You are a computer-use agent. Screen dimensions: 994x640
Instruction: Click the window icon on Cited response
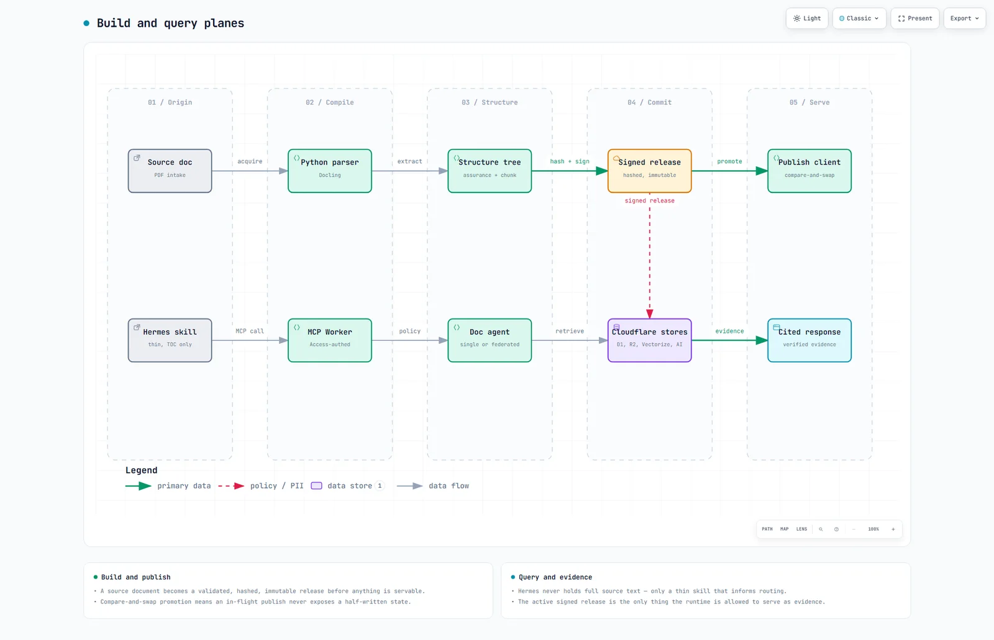click(x=777, y=327)
